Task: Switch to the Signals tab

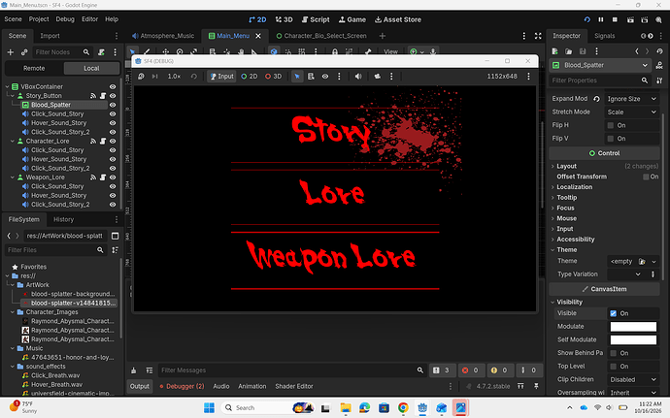Action: pyautogui.click(x=605, y=36)
